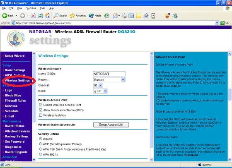Screen dimensions: 232x168
Task: Toggle Enable Wireless Access Point checkbox
Action: point(41,105)
